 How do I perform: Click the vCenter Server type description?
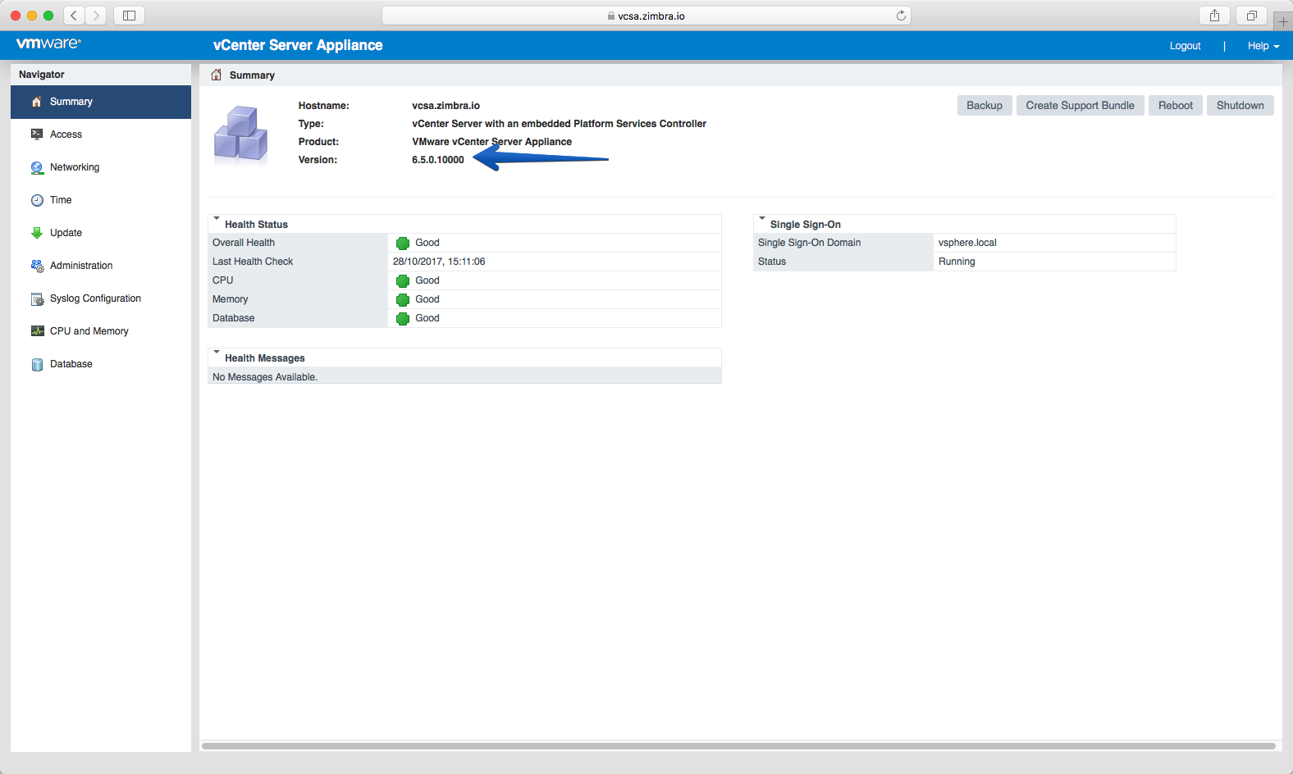(559, 124)
